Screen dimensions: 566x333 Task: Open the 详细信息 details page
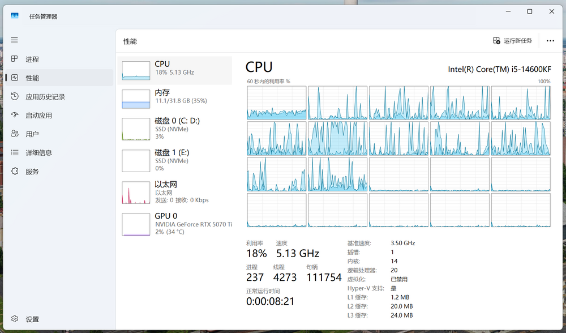pyautogui.click(x=59, y=153)
